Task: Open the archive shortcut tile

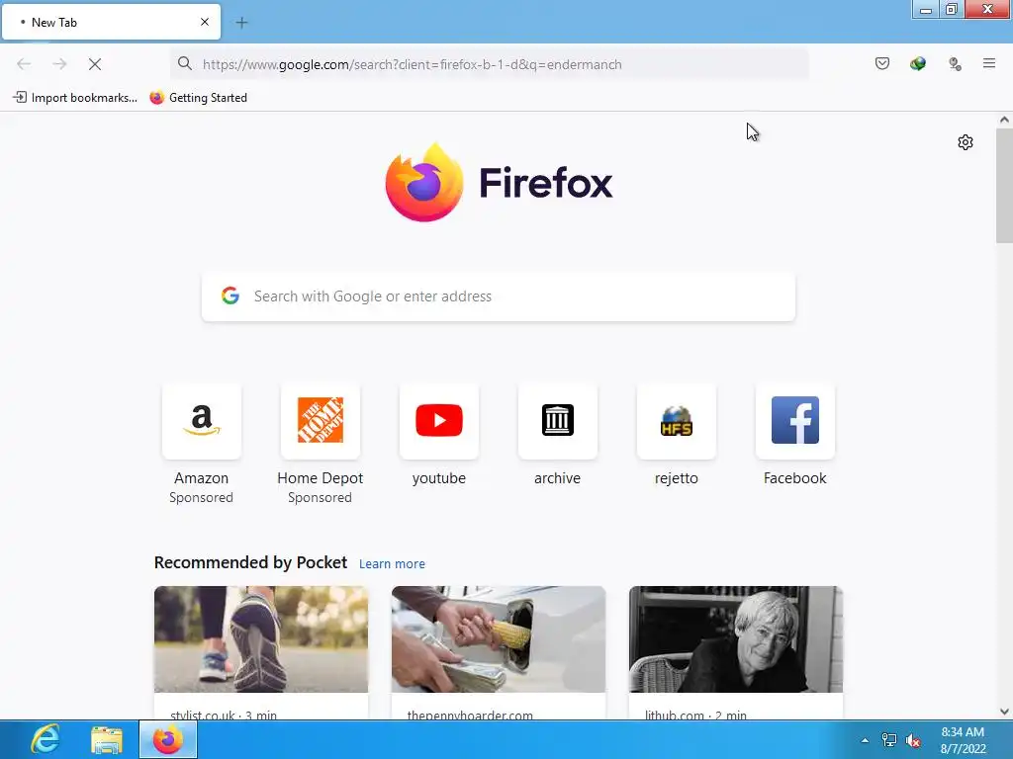Action: [x=558, y=421]
